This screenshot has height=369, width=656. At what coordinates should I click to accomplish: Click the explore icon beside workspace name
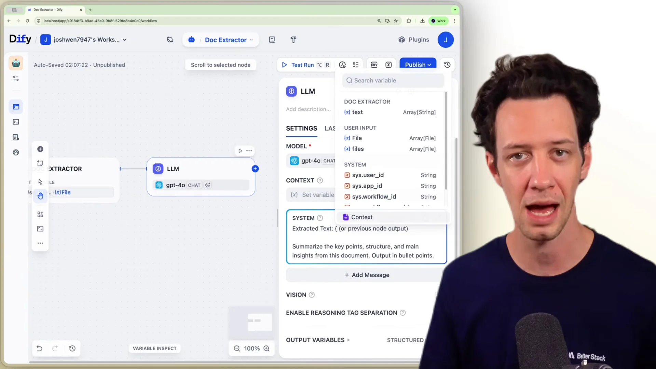click(170, 40)
